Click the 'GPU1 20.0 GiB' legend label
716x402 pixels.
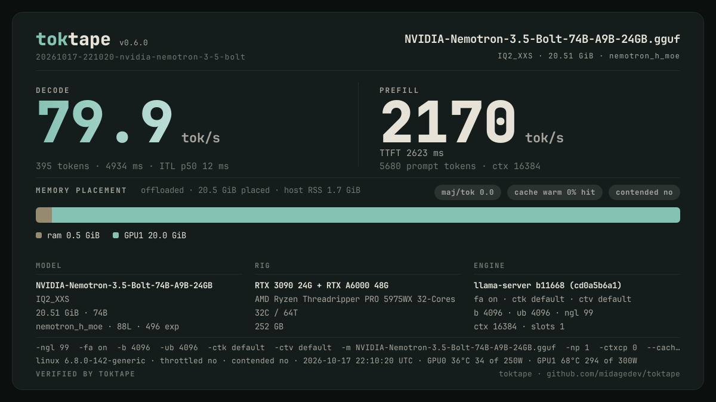155,235
